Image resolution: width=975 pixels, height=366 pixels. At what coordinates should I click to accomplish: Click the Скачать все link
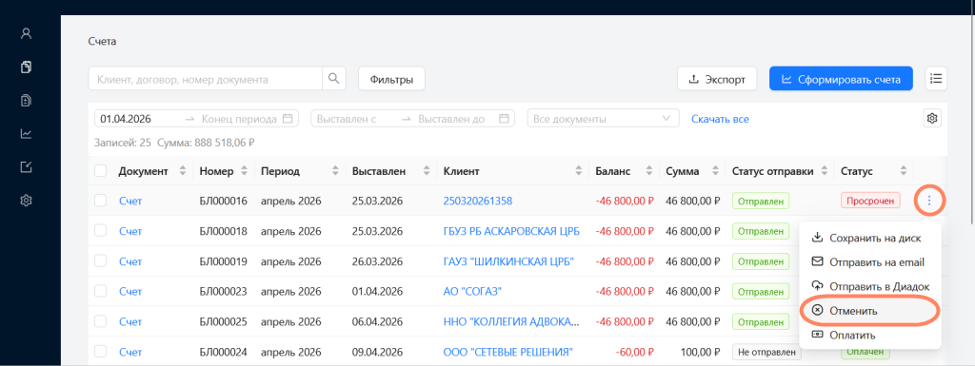pyautogui.click(x=720, y=119)
